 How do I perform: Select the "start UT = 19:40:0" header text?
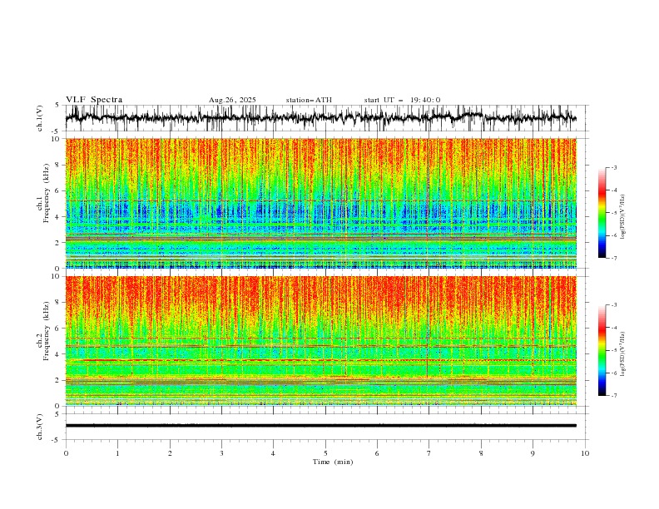pyautogui.click(x=402, y=100)
